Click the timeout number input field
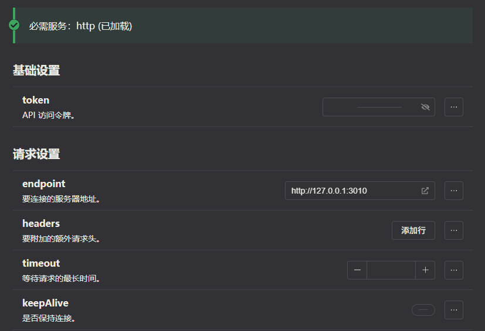The width and height of the screenshot is (485, 331). (x=391, y=270)
